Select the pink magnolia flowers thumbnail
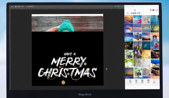This screenshot has height=98, width=169. point(155,46)
